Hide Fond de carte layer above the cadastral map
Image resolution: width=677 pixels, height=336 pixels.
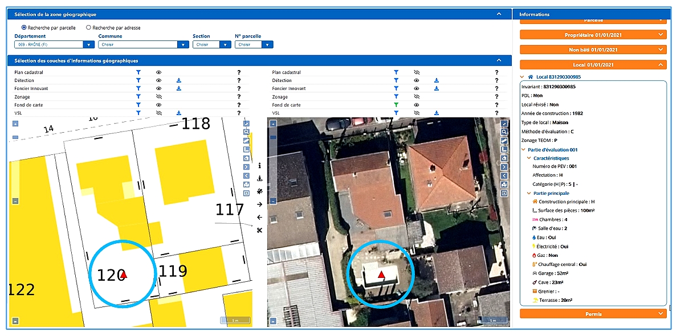158,105
